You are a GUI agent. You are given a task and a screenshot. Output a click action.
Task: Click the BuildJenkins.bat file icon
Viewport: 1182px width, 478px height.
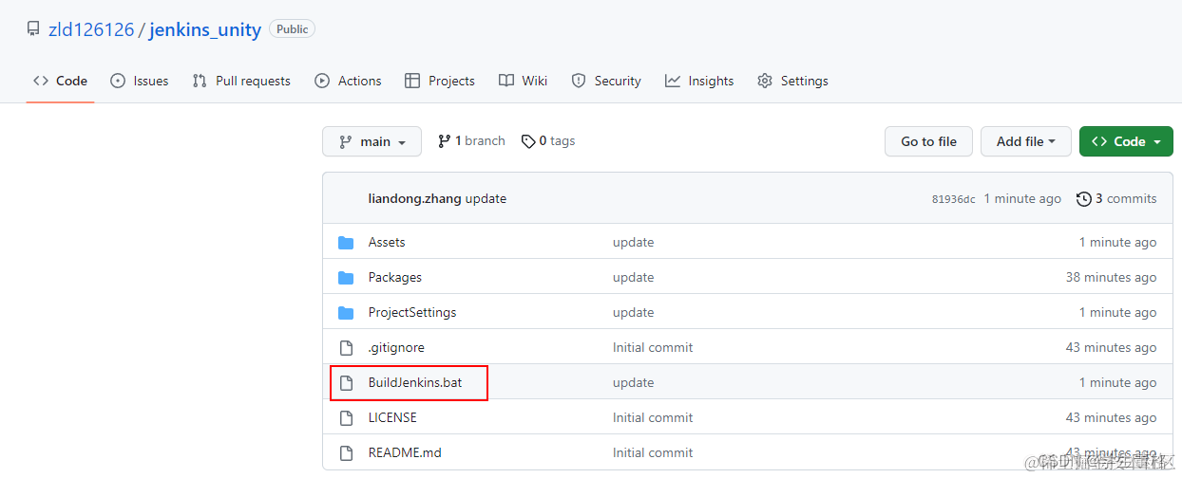tap(346, 382)
